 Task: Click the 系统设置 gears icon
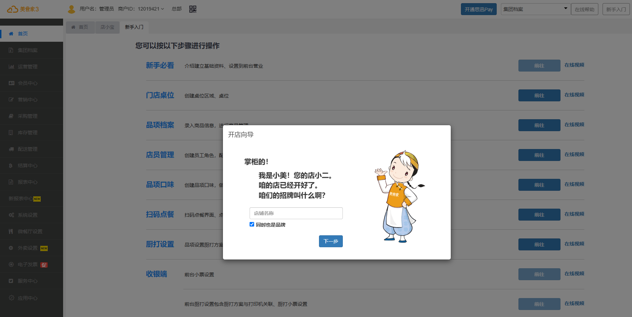(x=11, y=215)
